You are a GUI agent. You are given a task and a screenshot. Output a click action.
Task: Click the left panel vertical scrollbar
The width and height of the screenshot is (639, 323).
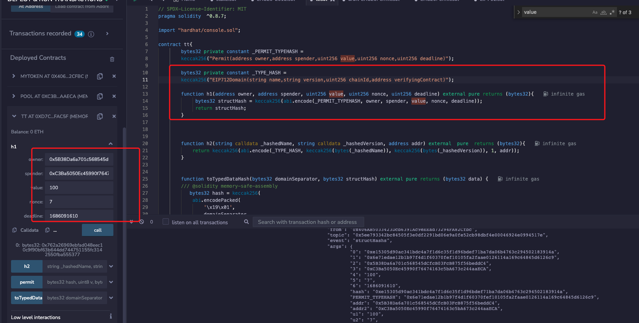click(125, 224)
